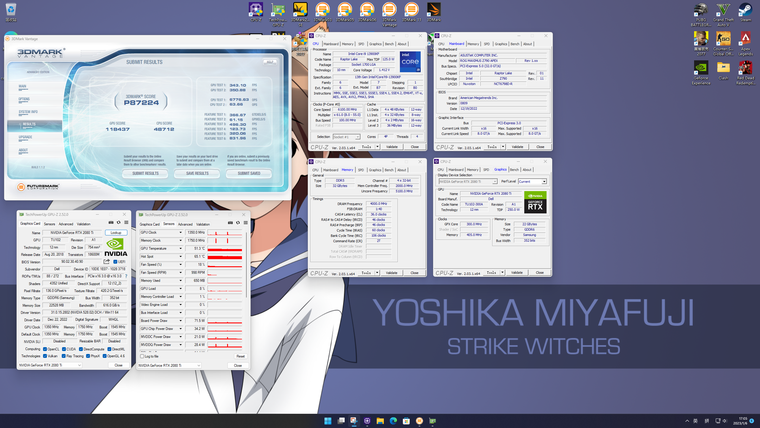Expand the Board Power Draw sensor dropdown
This screenshot has height=428, width=760.
click(180, 321)
